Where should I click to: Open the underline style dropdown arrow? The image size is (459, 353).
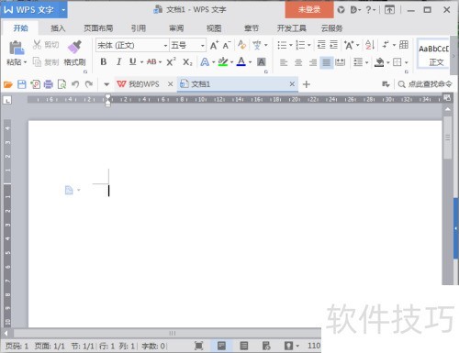(x=141, y=62)
